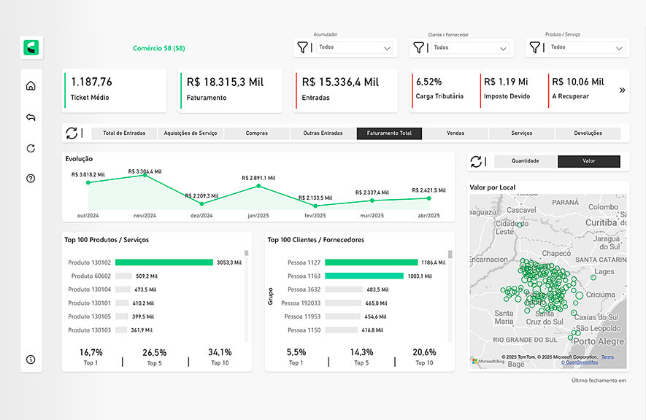Reset the tab selection refresh icon
Screen dimensions: 646x420
point(72,133)
